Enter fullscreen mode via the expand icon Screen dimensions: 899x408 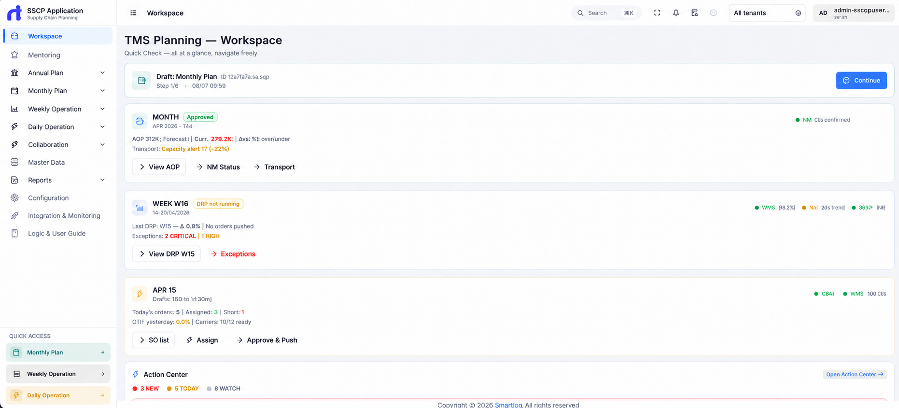coord(657,13)
